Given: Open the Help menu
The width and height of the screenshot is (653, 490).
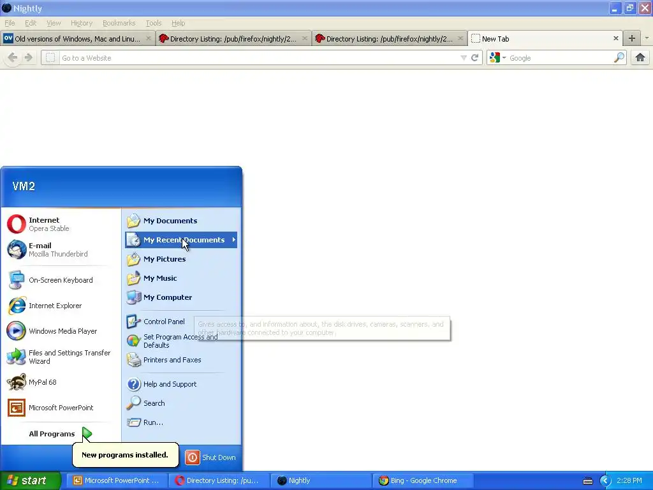Looking at the screenshot, I should (x=178, y=23).
